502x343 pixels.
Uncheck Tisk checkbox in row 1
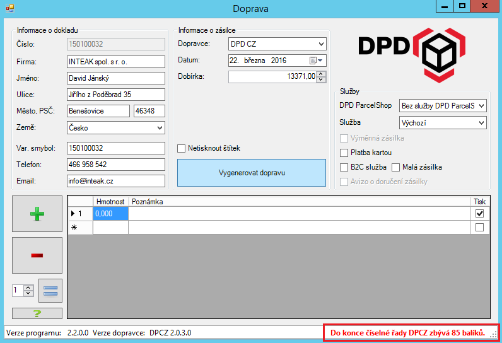point(479,213)
